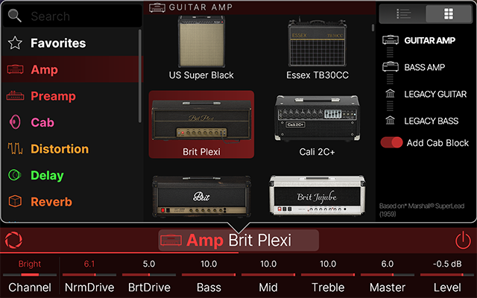The height and width of the screenshot is (298, 477).
Task: Choose LEGACY GUITAR subcategory
Action: pyautogui.click(x=435, y=94)
